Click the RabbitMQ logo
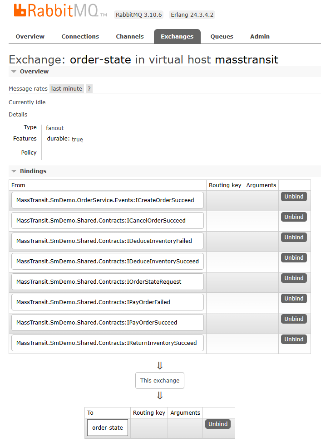Screen dimensions: 321x441 60,11
